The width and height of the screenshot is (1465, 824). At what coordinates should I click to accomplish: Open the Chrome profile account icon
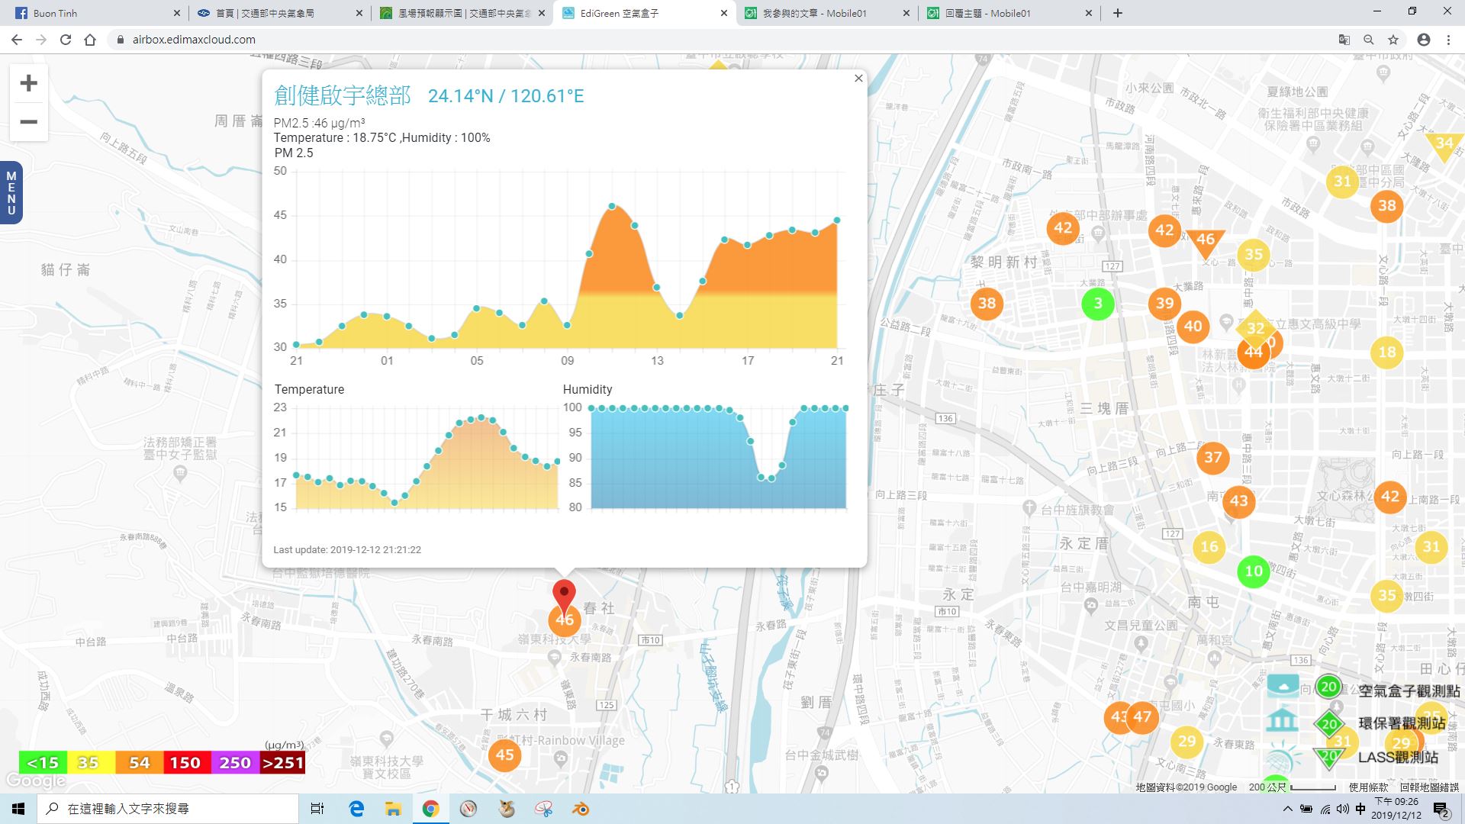coord(1424,40)
